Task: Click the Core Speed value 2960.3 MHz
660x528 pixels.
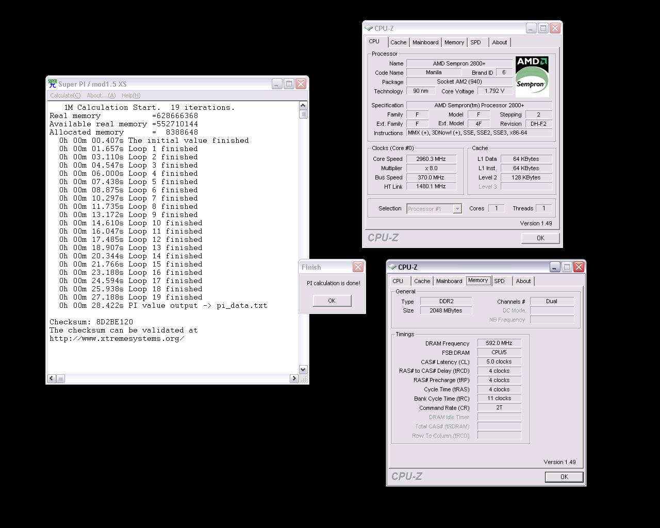Action: coord(431,159)
